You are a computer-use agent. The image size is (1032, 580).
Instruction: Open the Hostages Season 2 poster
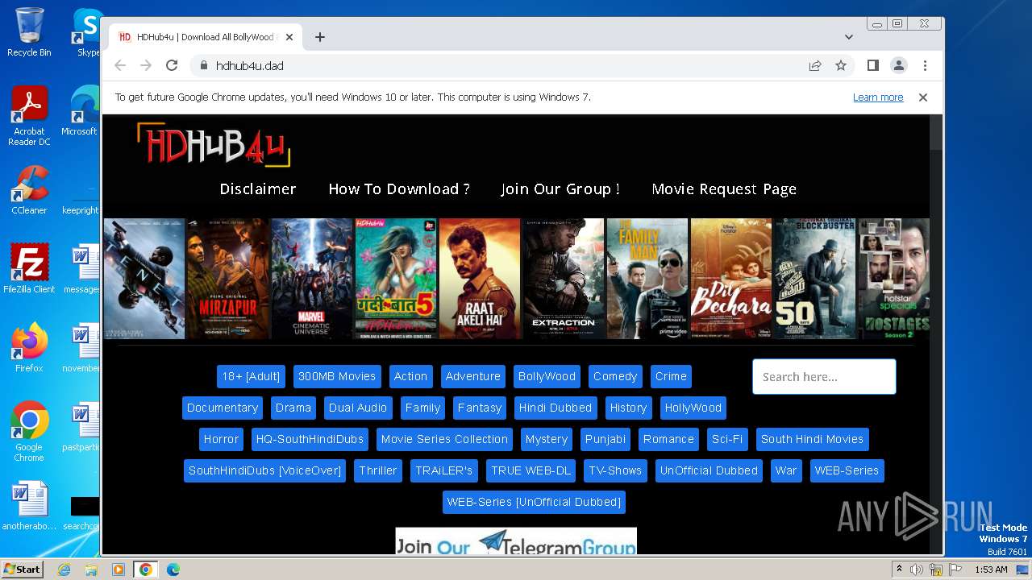[894, 279]
